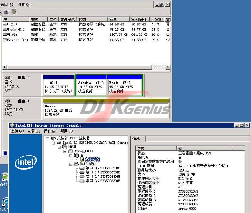
Task: Click the Matrix Storage Console title bar icon
Action: click(12, 125)
